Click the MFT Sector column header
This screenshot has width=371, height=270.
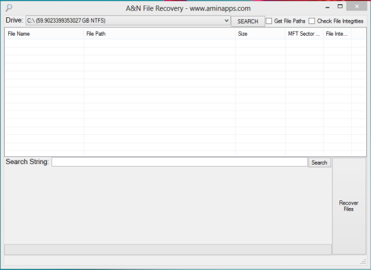[304, 34]
